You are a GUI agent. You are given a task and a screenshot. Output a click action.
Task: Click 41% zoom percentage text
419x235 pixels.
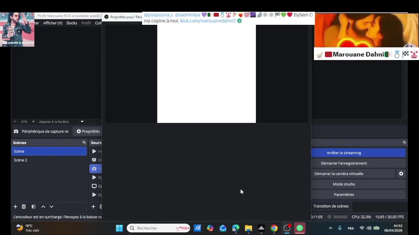coord(24,121)
